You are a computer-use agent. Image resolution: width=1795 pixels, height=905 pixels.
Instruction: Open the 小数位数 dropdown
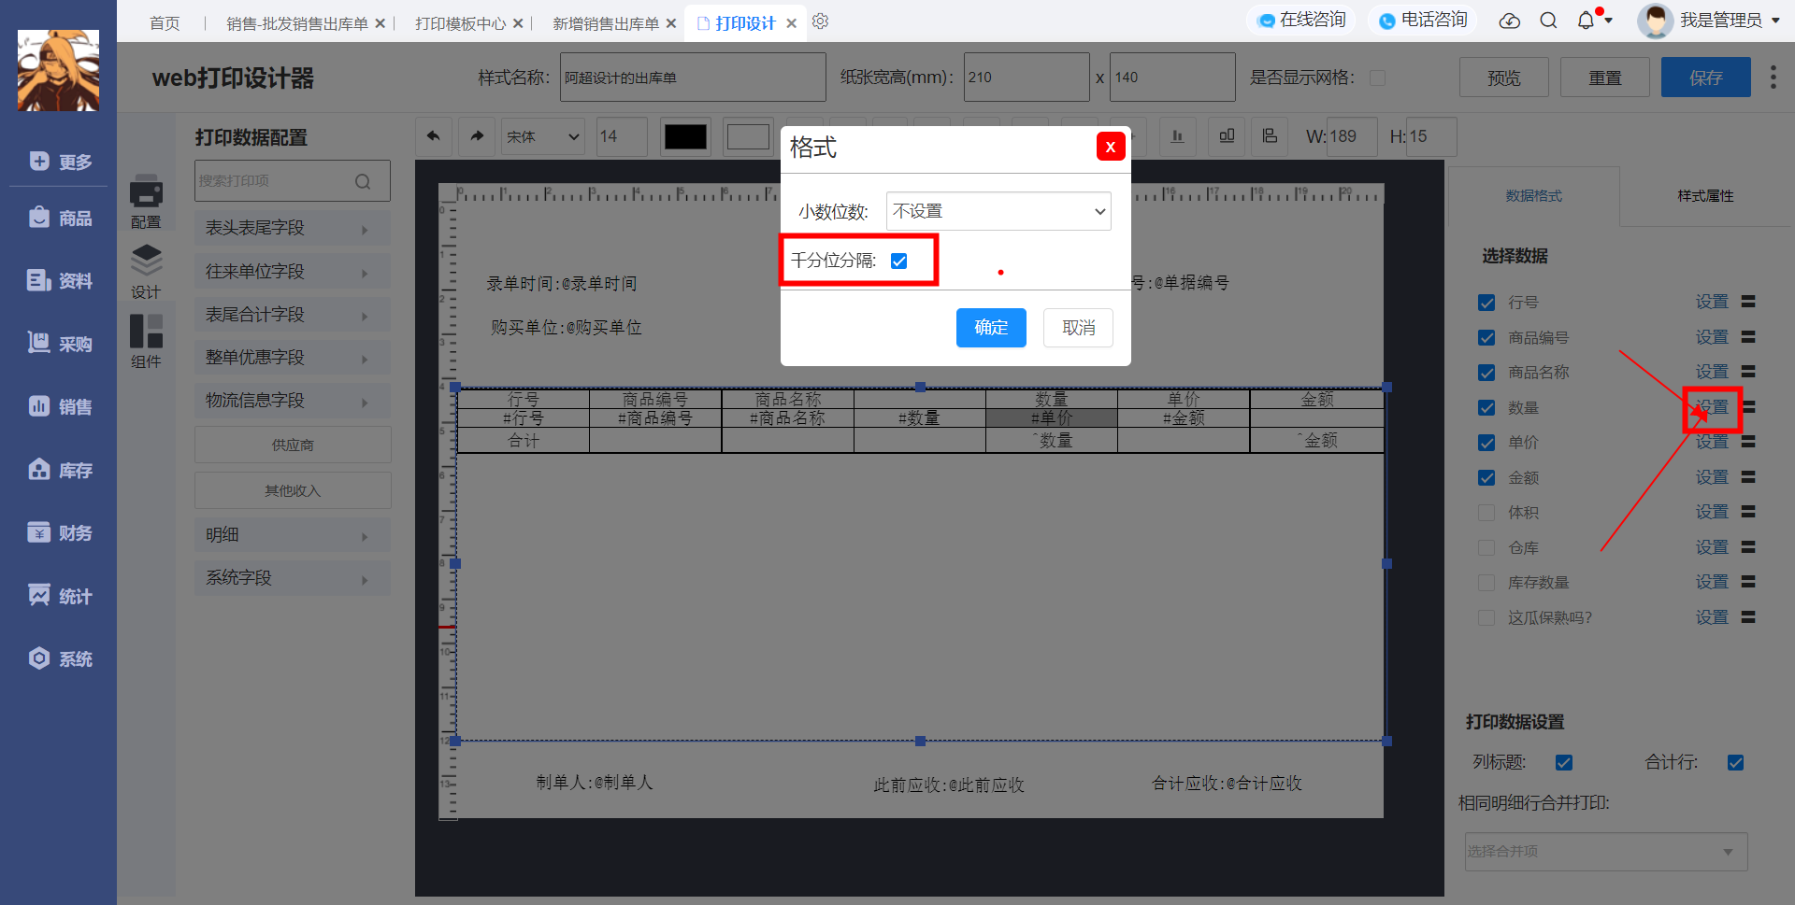coord(998,211)
